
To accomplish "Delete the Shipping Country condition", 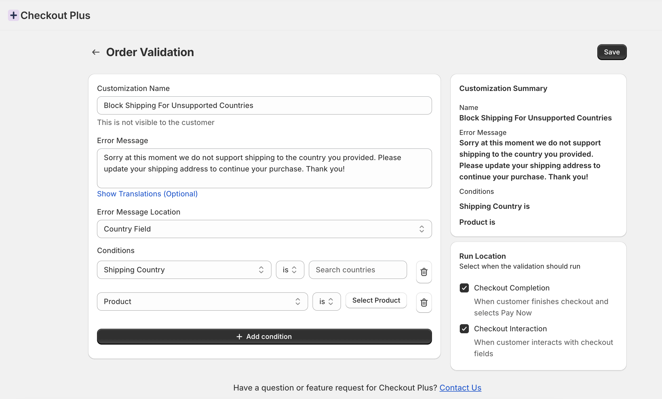I will tap(424, 272).
